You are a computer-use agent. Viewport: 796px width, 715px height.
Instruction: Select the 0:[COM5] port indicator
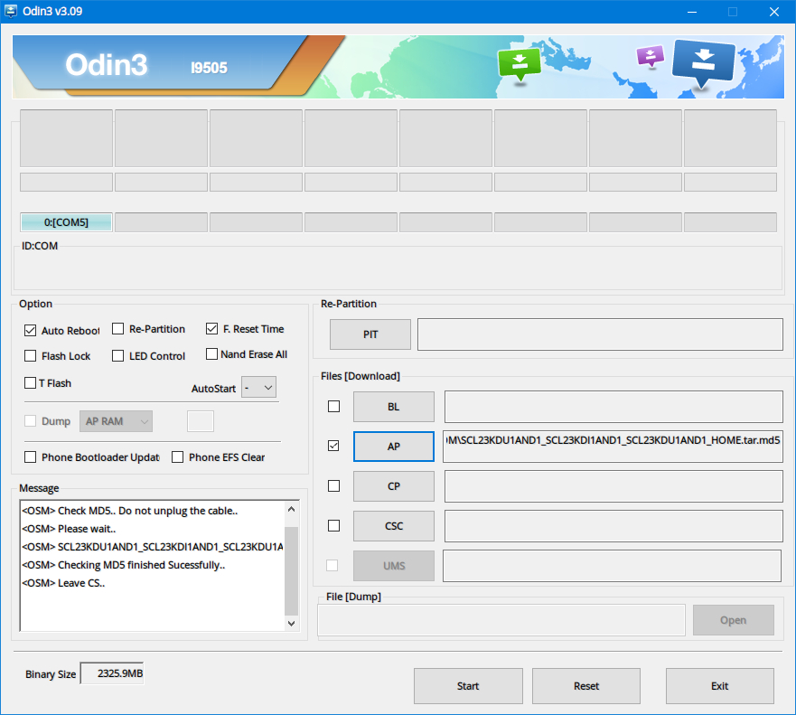66,222
